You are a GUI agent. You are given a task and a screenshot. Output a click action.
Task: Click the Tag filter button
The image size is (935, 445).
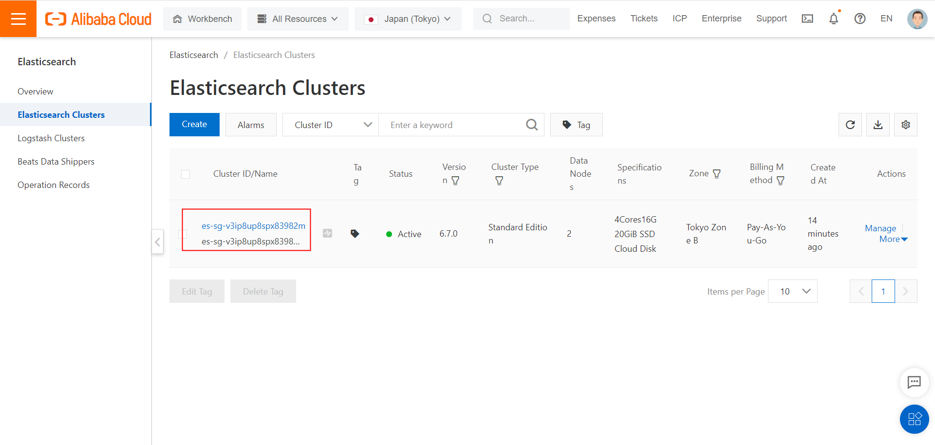tap(576, 125)
